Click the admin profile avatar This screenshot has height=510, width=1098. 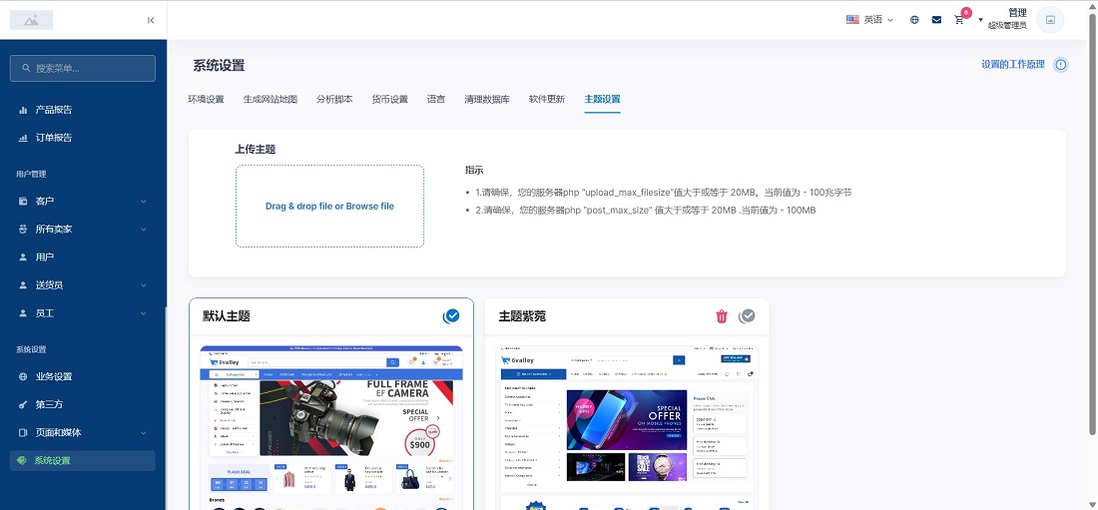[x=1049, y=20]
